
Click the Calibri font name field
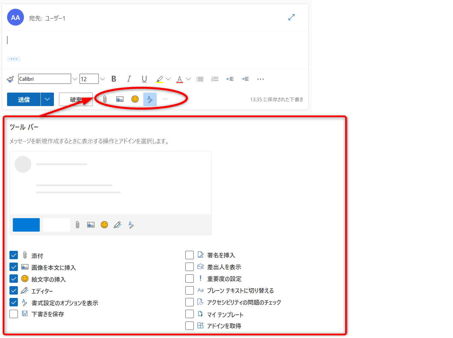(44, 79)
